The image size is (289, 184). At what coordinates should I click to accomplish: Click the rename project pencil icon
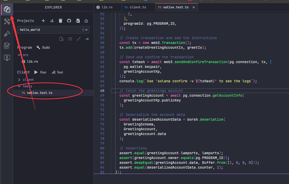(52, 21)
